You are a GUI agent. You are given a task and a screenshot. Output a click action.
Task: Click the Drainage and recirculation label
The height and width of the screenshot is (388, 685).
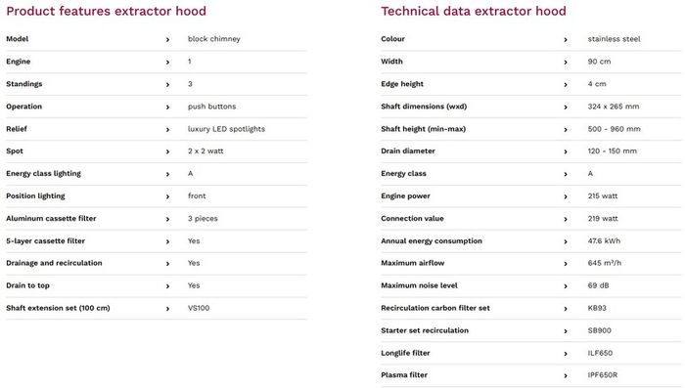(54, 263)
